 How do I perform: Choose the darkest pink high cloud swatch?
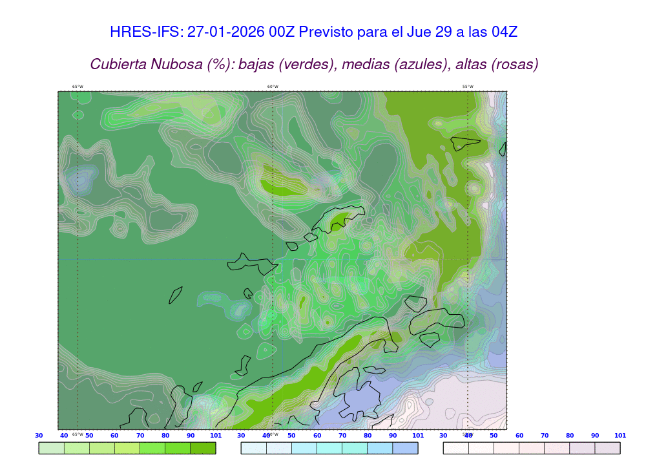607,448
